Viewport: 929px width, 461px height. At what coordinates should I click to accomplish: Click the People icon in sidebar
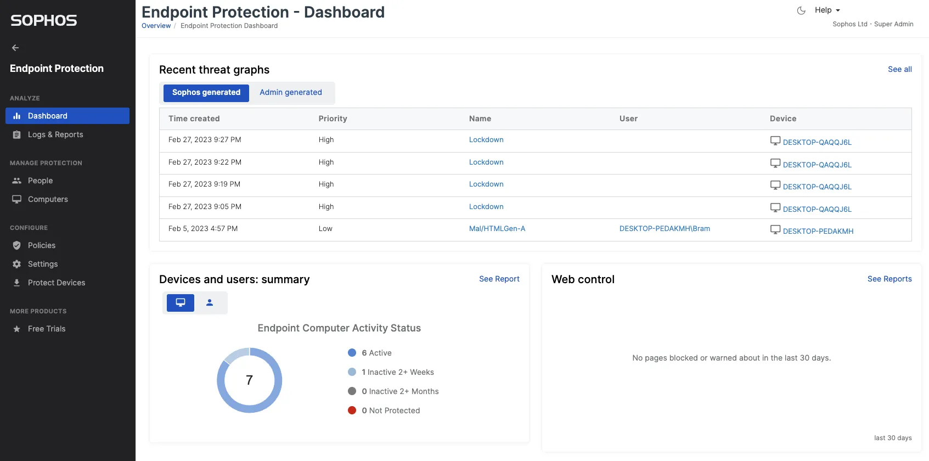[17, 181]
